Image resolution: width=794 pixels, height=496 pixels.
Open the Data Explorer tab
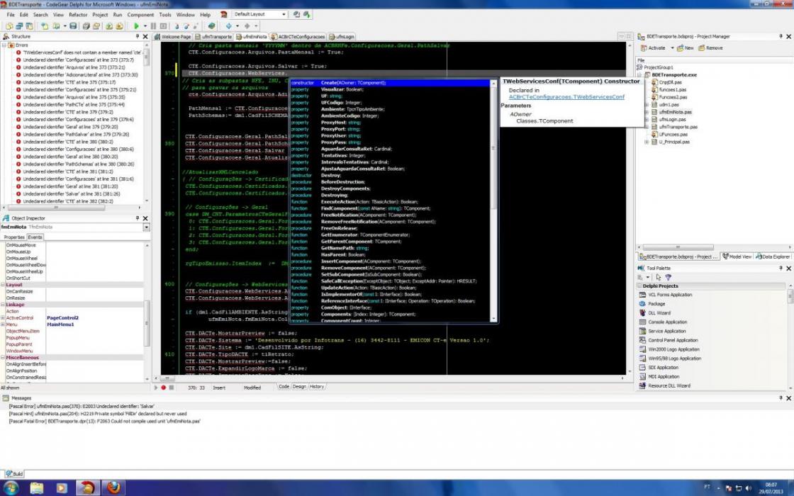click(x=773, y=257)
